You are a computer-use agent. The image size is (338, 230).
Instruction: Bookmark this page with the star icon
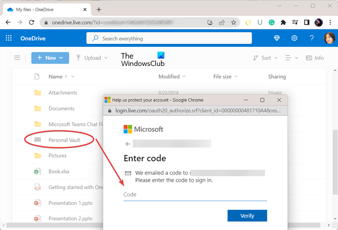point(233,22)
